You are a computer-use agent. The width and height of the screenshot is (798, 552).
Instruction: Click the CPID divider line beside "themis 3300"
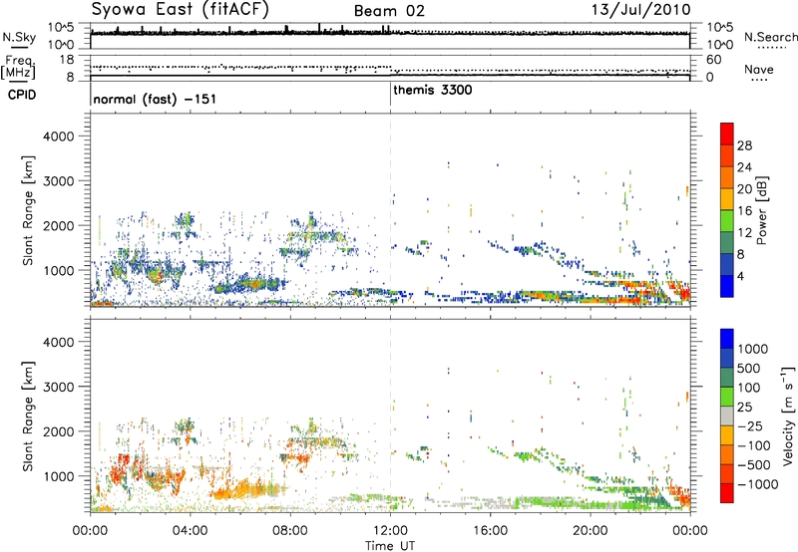point(390,95)
